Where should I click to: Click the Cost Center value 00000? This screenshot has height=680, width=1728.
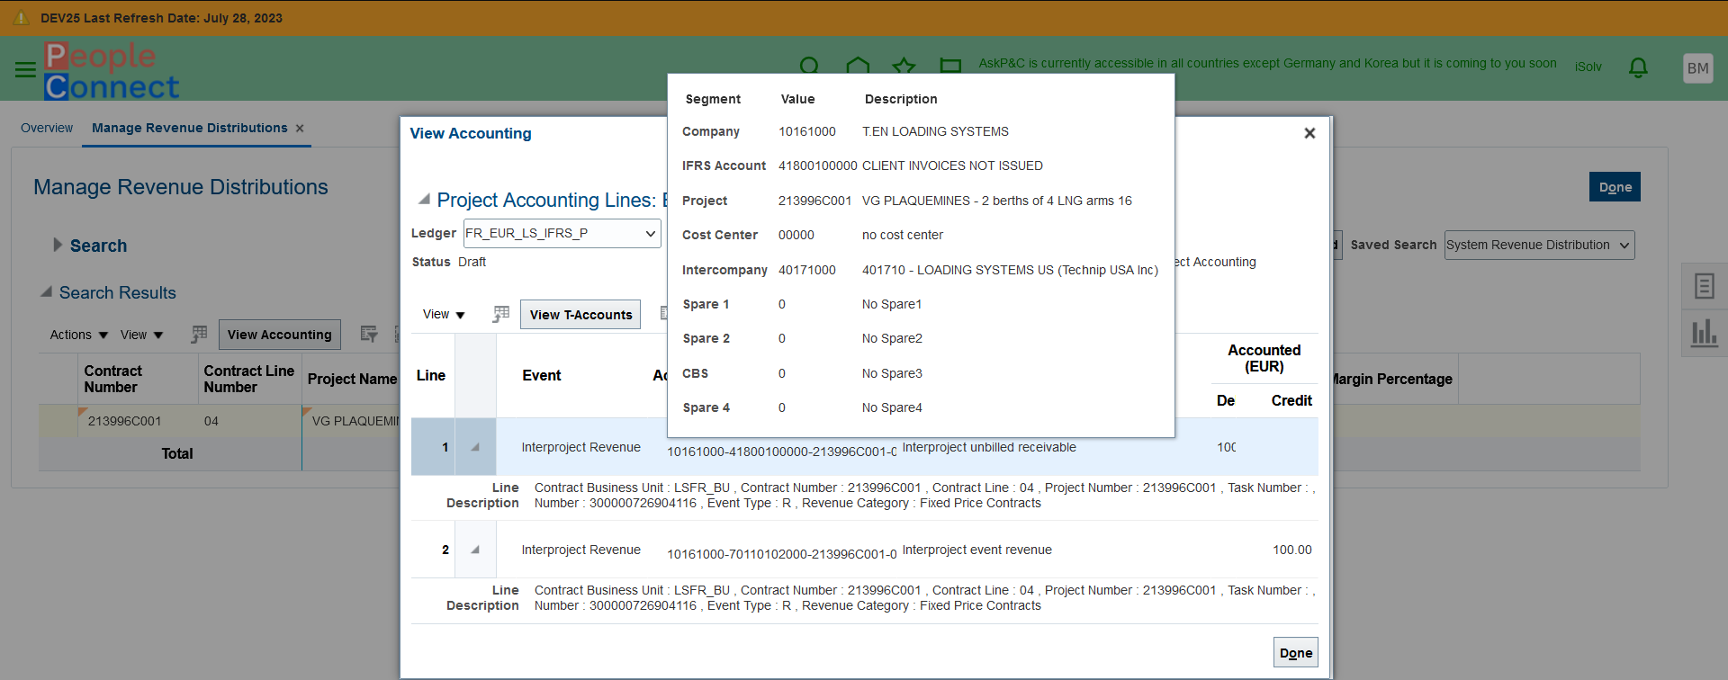click(796, 235)
